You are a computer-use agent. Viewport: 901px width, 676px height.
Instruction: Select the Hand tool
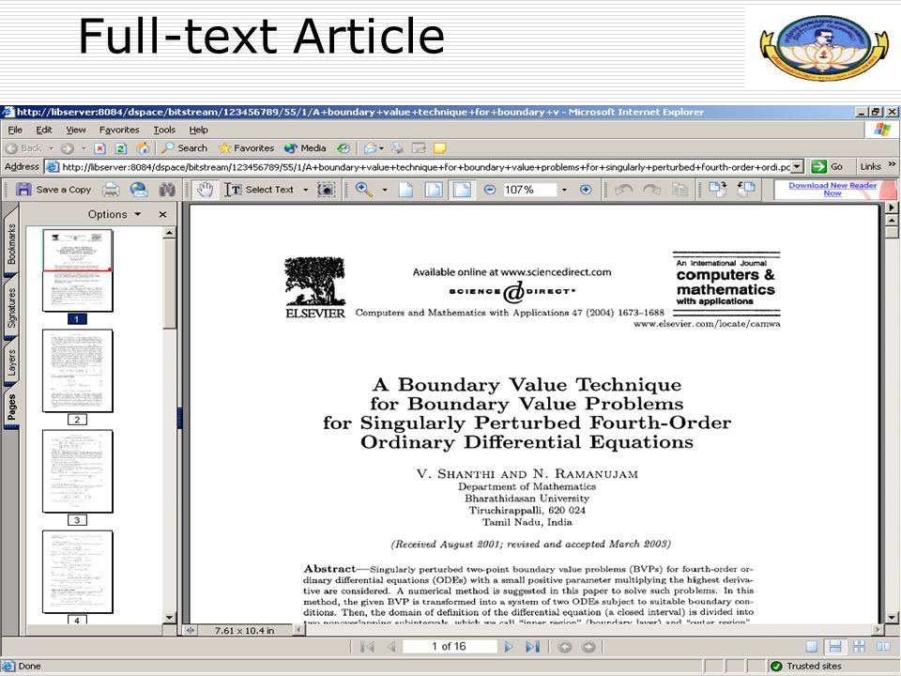206,189
